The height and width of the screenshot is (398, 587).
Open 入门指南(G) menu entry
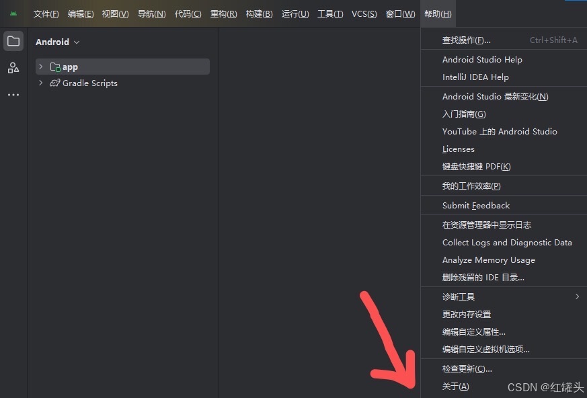pyautogui.click(x=504, y=114)
